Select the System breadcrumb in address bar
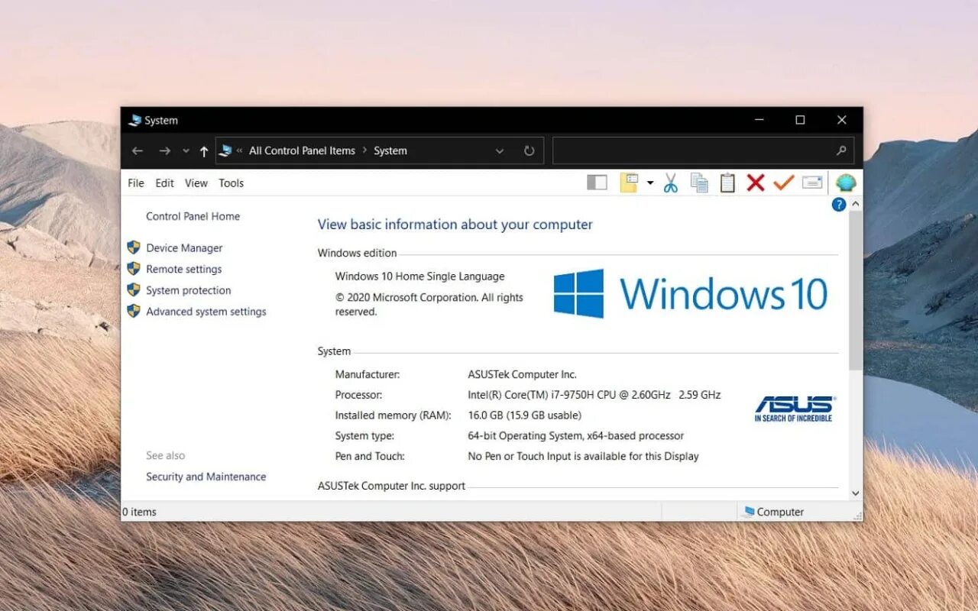Screen dimensions: 978x611 tap(390, 150)
